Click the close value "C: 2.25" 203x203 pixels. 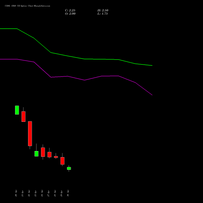click(x=70, y=11)
